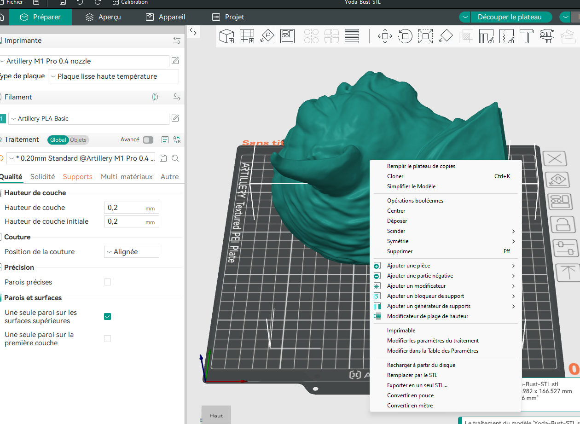
Task: Select the Move tool icon
Action: 385,36
